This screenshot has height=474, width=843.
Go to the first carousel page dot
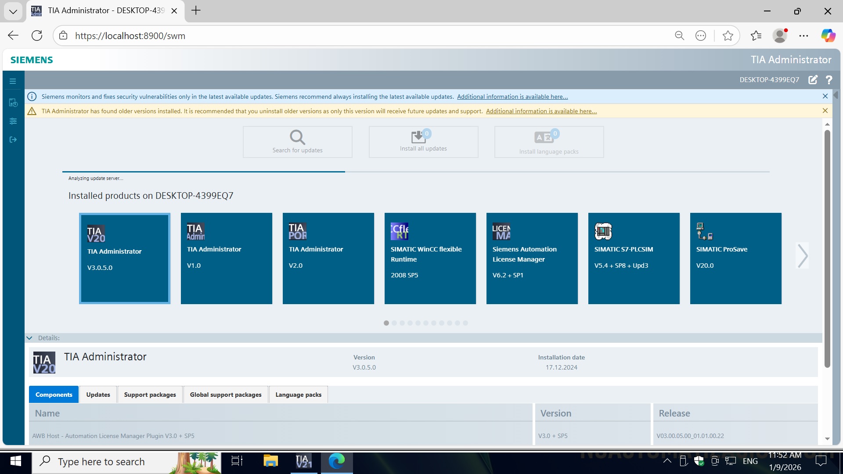(386, 323)
